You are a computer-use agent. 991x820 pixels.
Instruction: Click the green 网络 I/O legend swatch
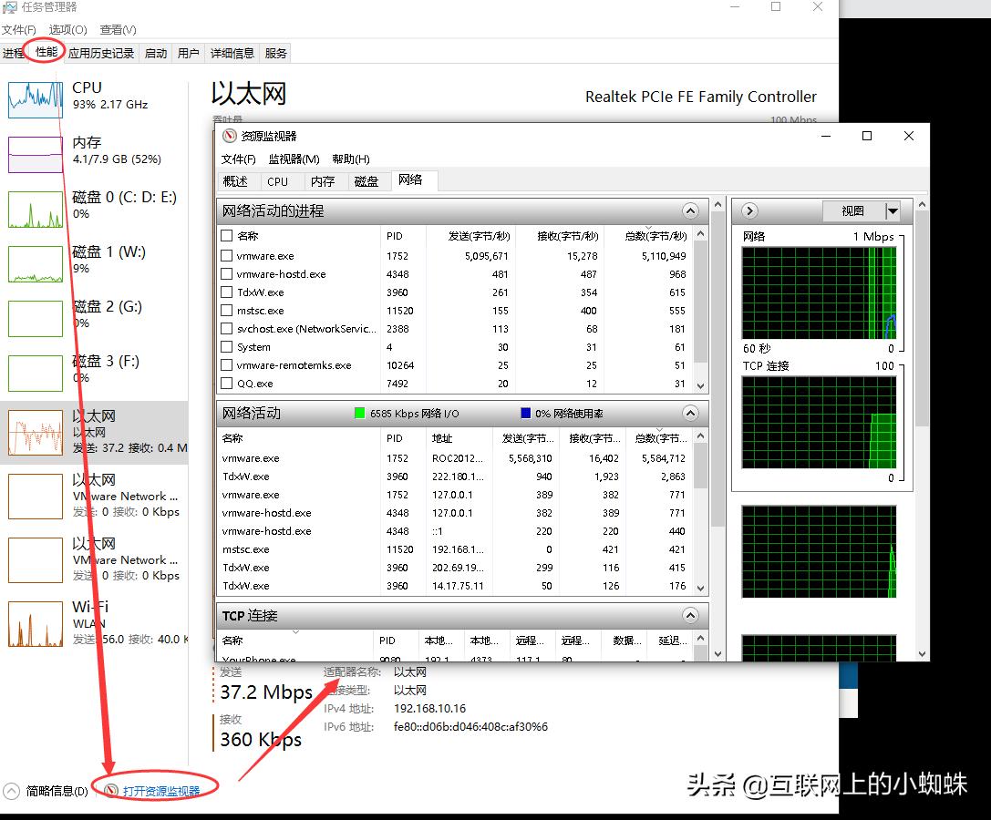359,413
